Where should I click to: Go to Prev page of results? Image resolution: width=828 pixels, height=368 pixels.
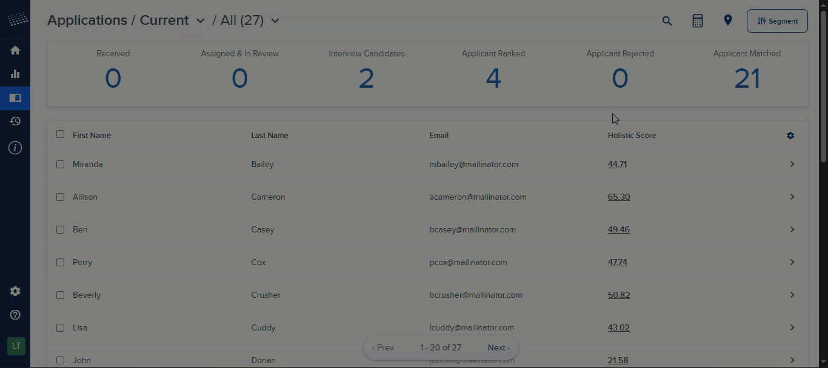[383, 347]
